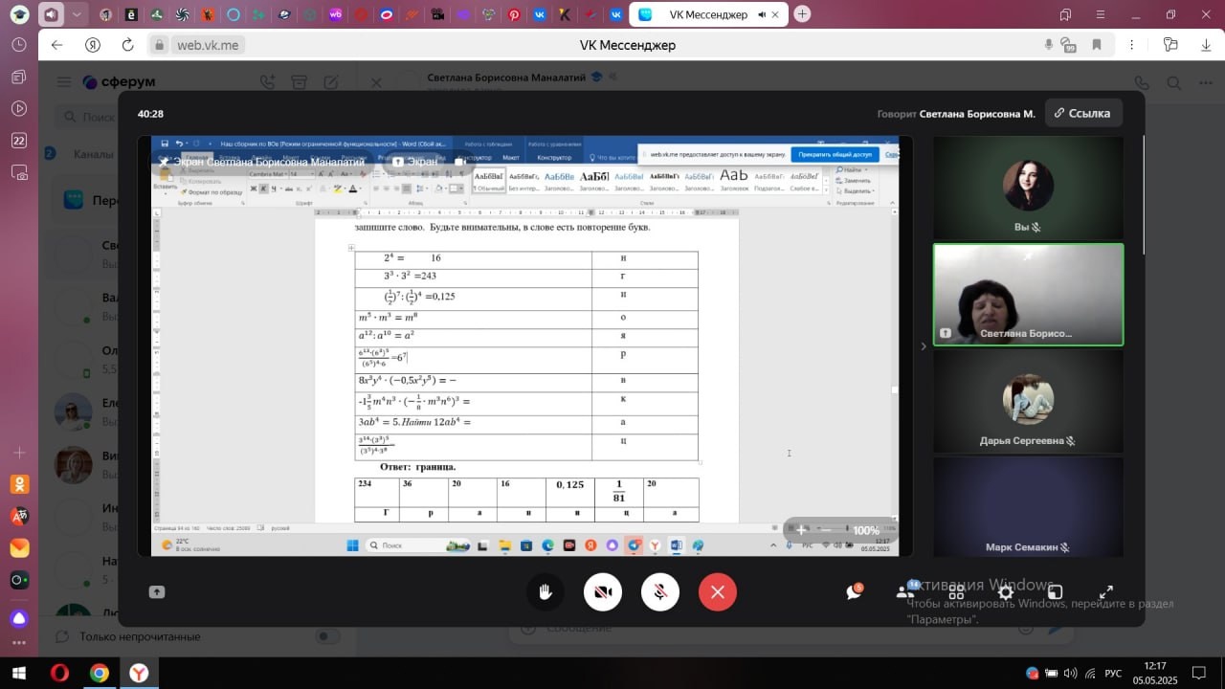Reload the web.vk.me page
This screenshot has width=1225, height=689.
click(127, 45)
